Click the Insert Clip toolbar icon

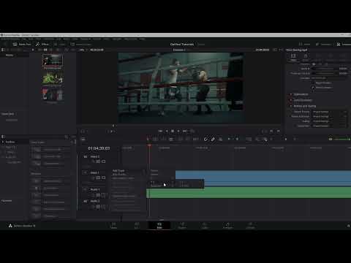[181, 140]
